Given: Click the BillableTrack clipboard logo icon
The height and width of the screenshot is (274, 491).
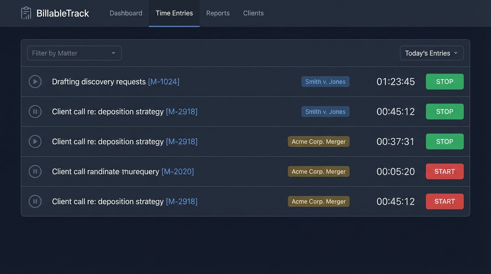Looking at the screenshot, I should click(x=26, y=13).
